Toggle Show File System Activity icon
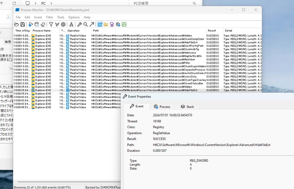This screenshot has height=189, width=294. click(106, 24)
